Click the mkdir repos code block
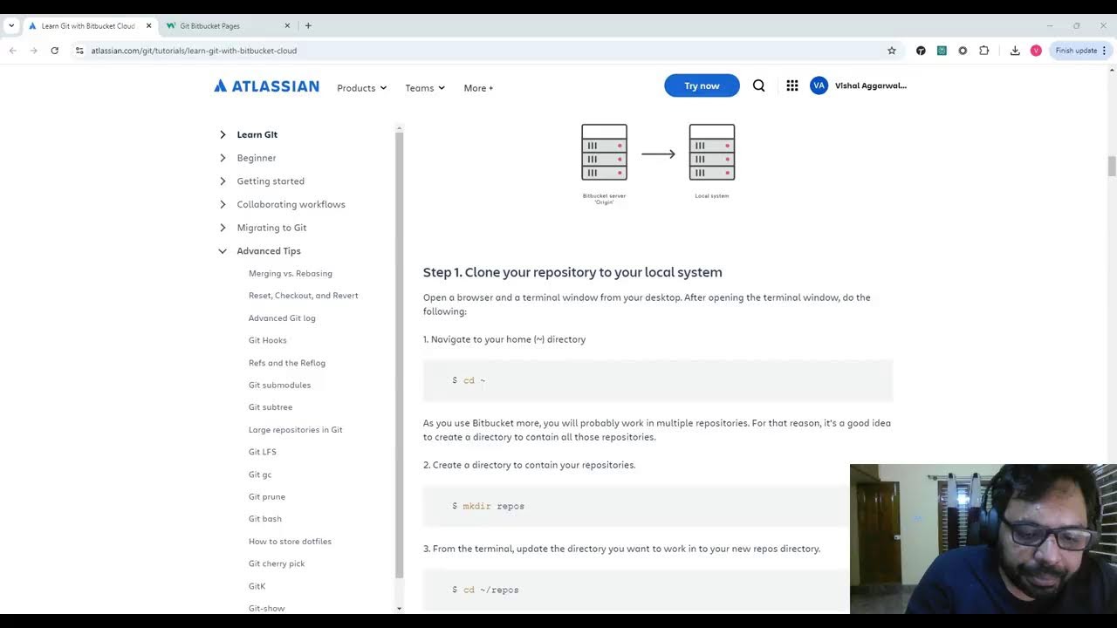Viewport: 1117px width, 628px height. (x=636, y=506)
